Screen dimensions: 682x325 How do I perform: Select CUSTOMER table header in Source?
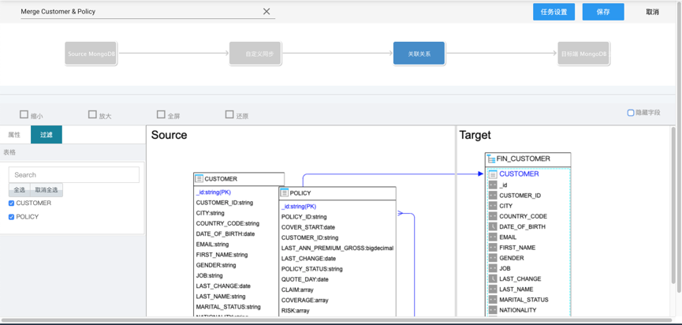tap(239, 179)
